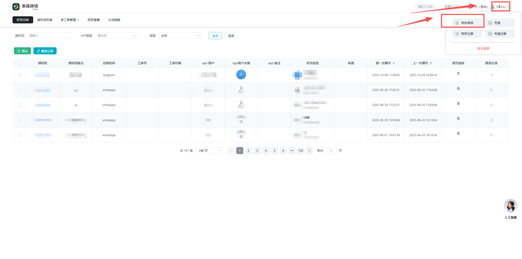522x259 pixels.
Task: Open the 人工客服 support avatar
Action: [510, 206]
